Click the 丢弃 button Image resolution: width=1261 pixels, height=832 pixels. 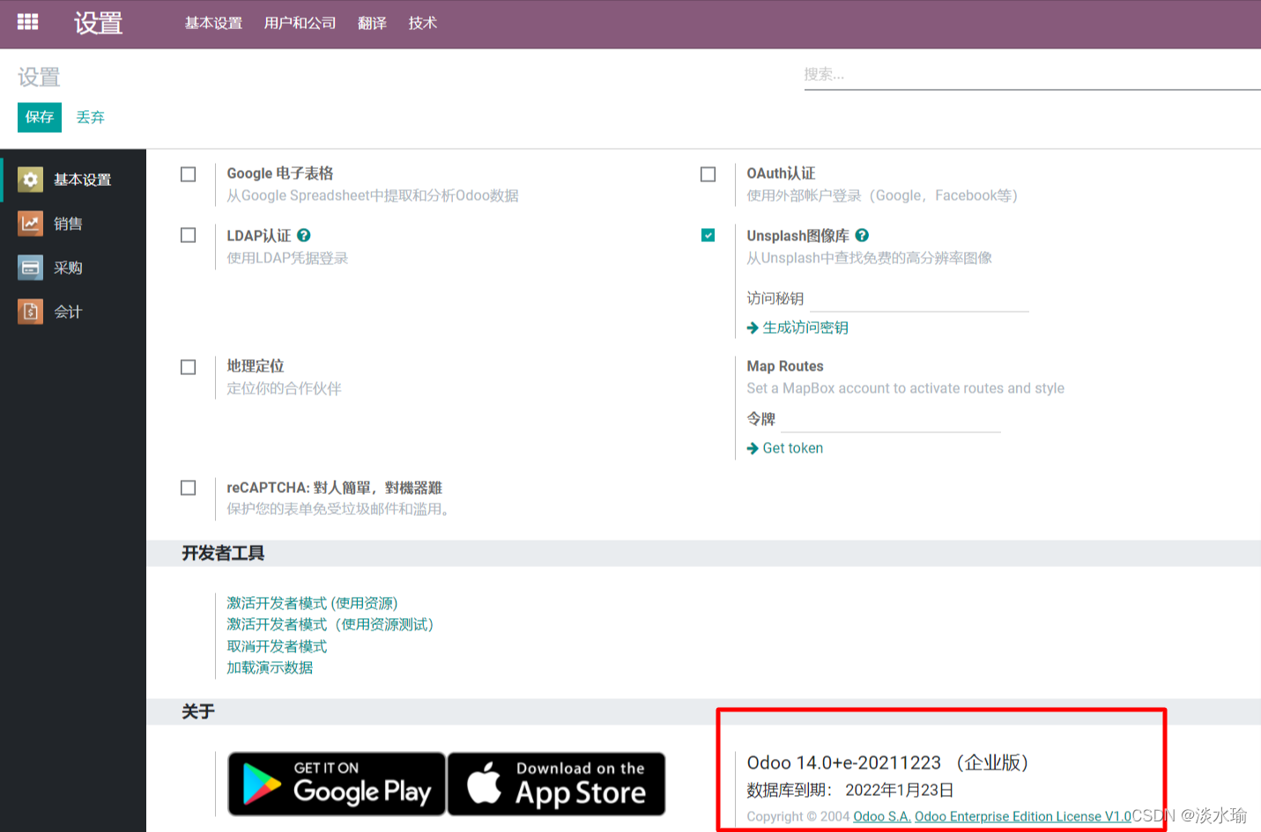[x=90, y=117]
